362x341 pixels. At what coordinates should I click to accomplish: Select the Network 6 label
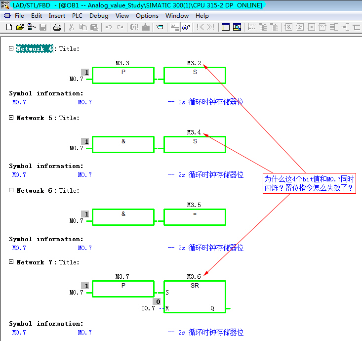pos(35,191)
